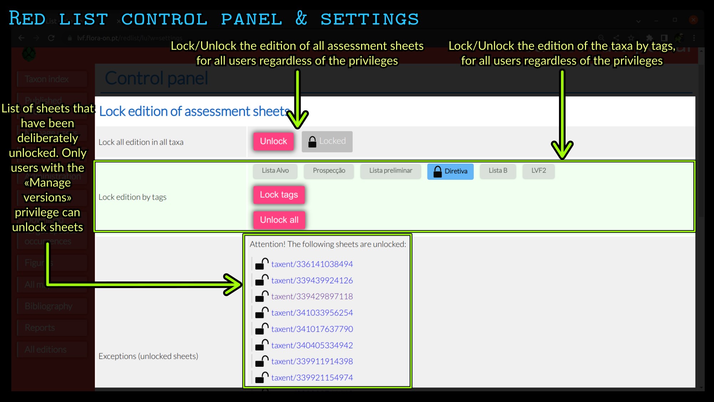Click taxent/339429897118 unlocked sheet link
This screenshot has height=402, width=714.
[312, 296]
